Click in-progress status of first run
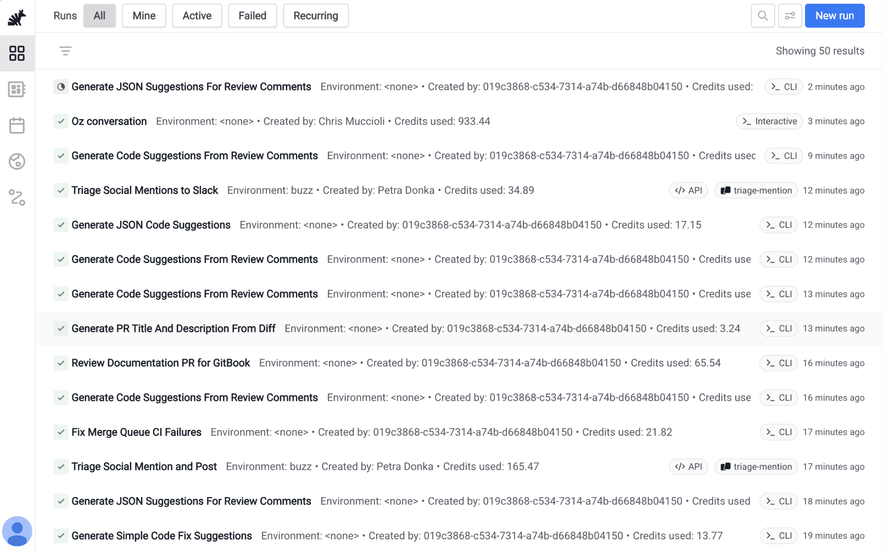Image resolution: width=883 pixels, height=552 pixels. click(x=61, y=87)
